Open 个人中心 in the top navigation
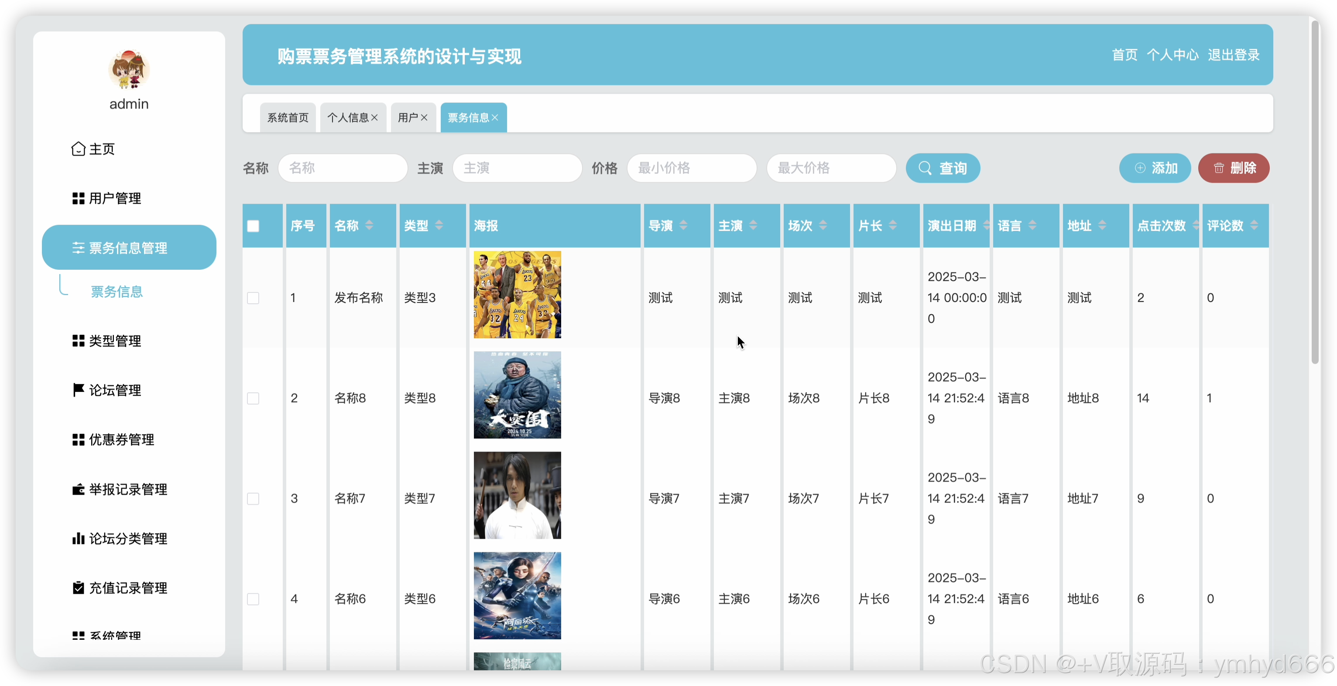 1172,55
